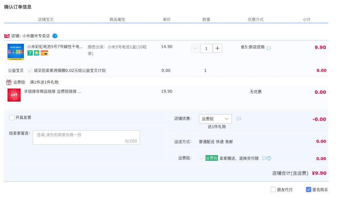The height and width of the screenshot is (197, 341).
Task: Click the 无优惠 text in 运费险 row
Action: tap(256, 92)
